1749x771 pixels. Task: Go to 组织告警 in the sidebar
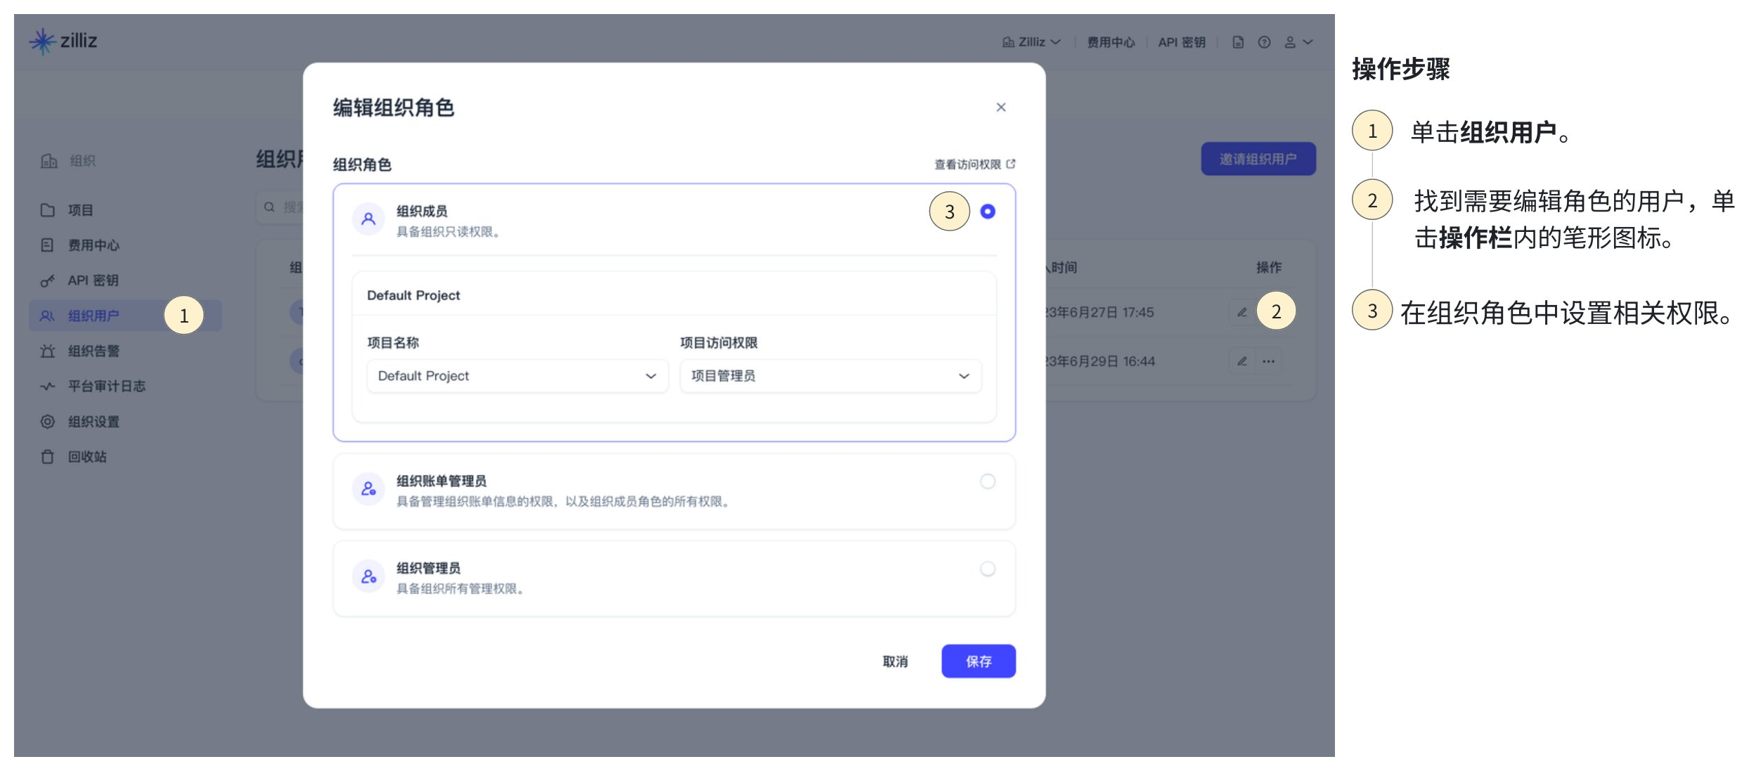click(x=93, y=351)
